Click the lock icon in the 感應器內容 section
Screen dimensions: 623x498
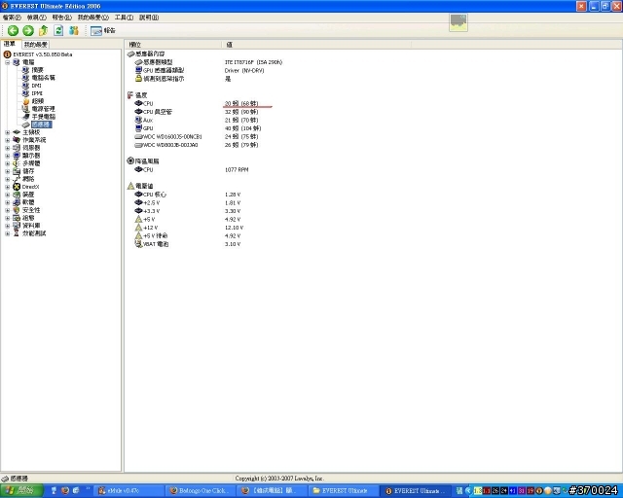[x=138, y=79]
